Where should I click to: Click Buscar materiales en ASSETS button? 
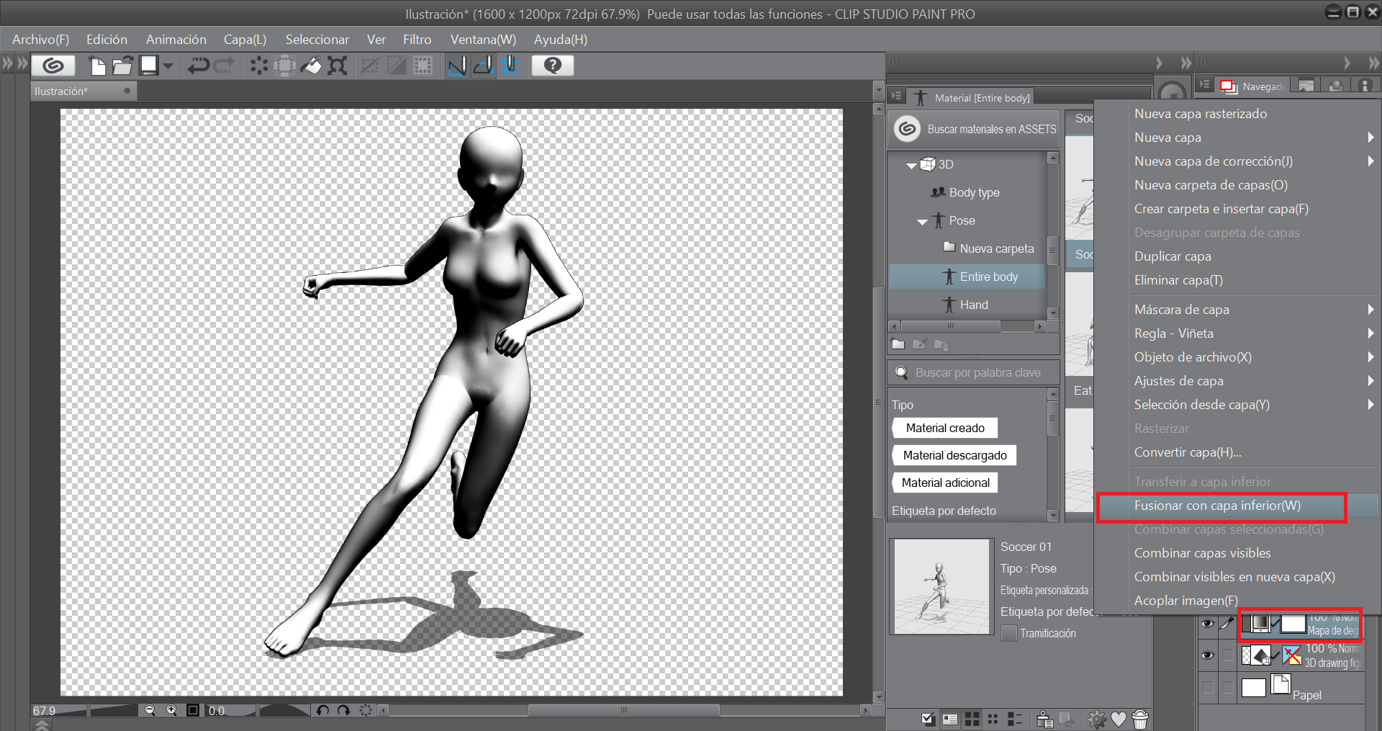point(974,129)
